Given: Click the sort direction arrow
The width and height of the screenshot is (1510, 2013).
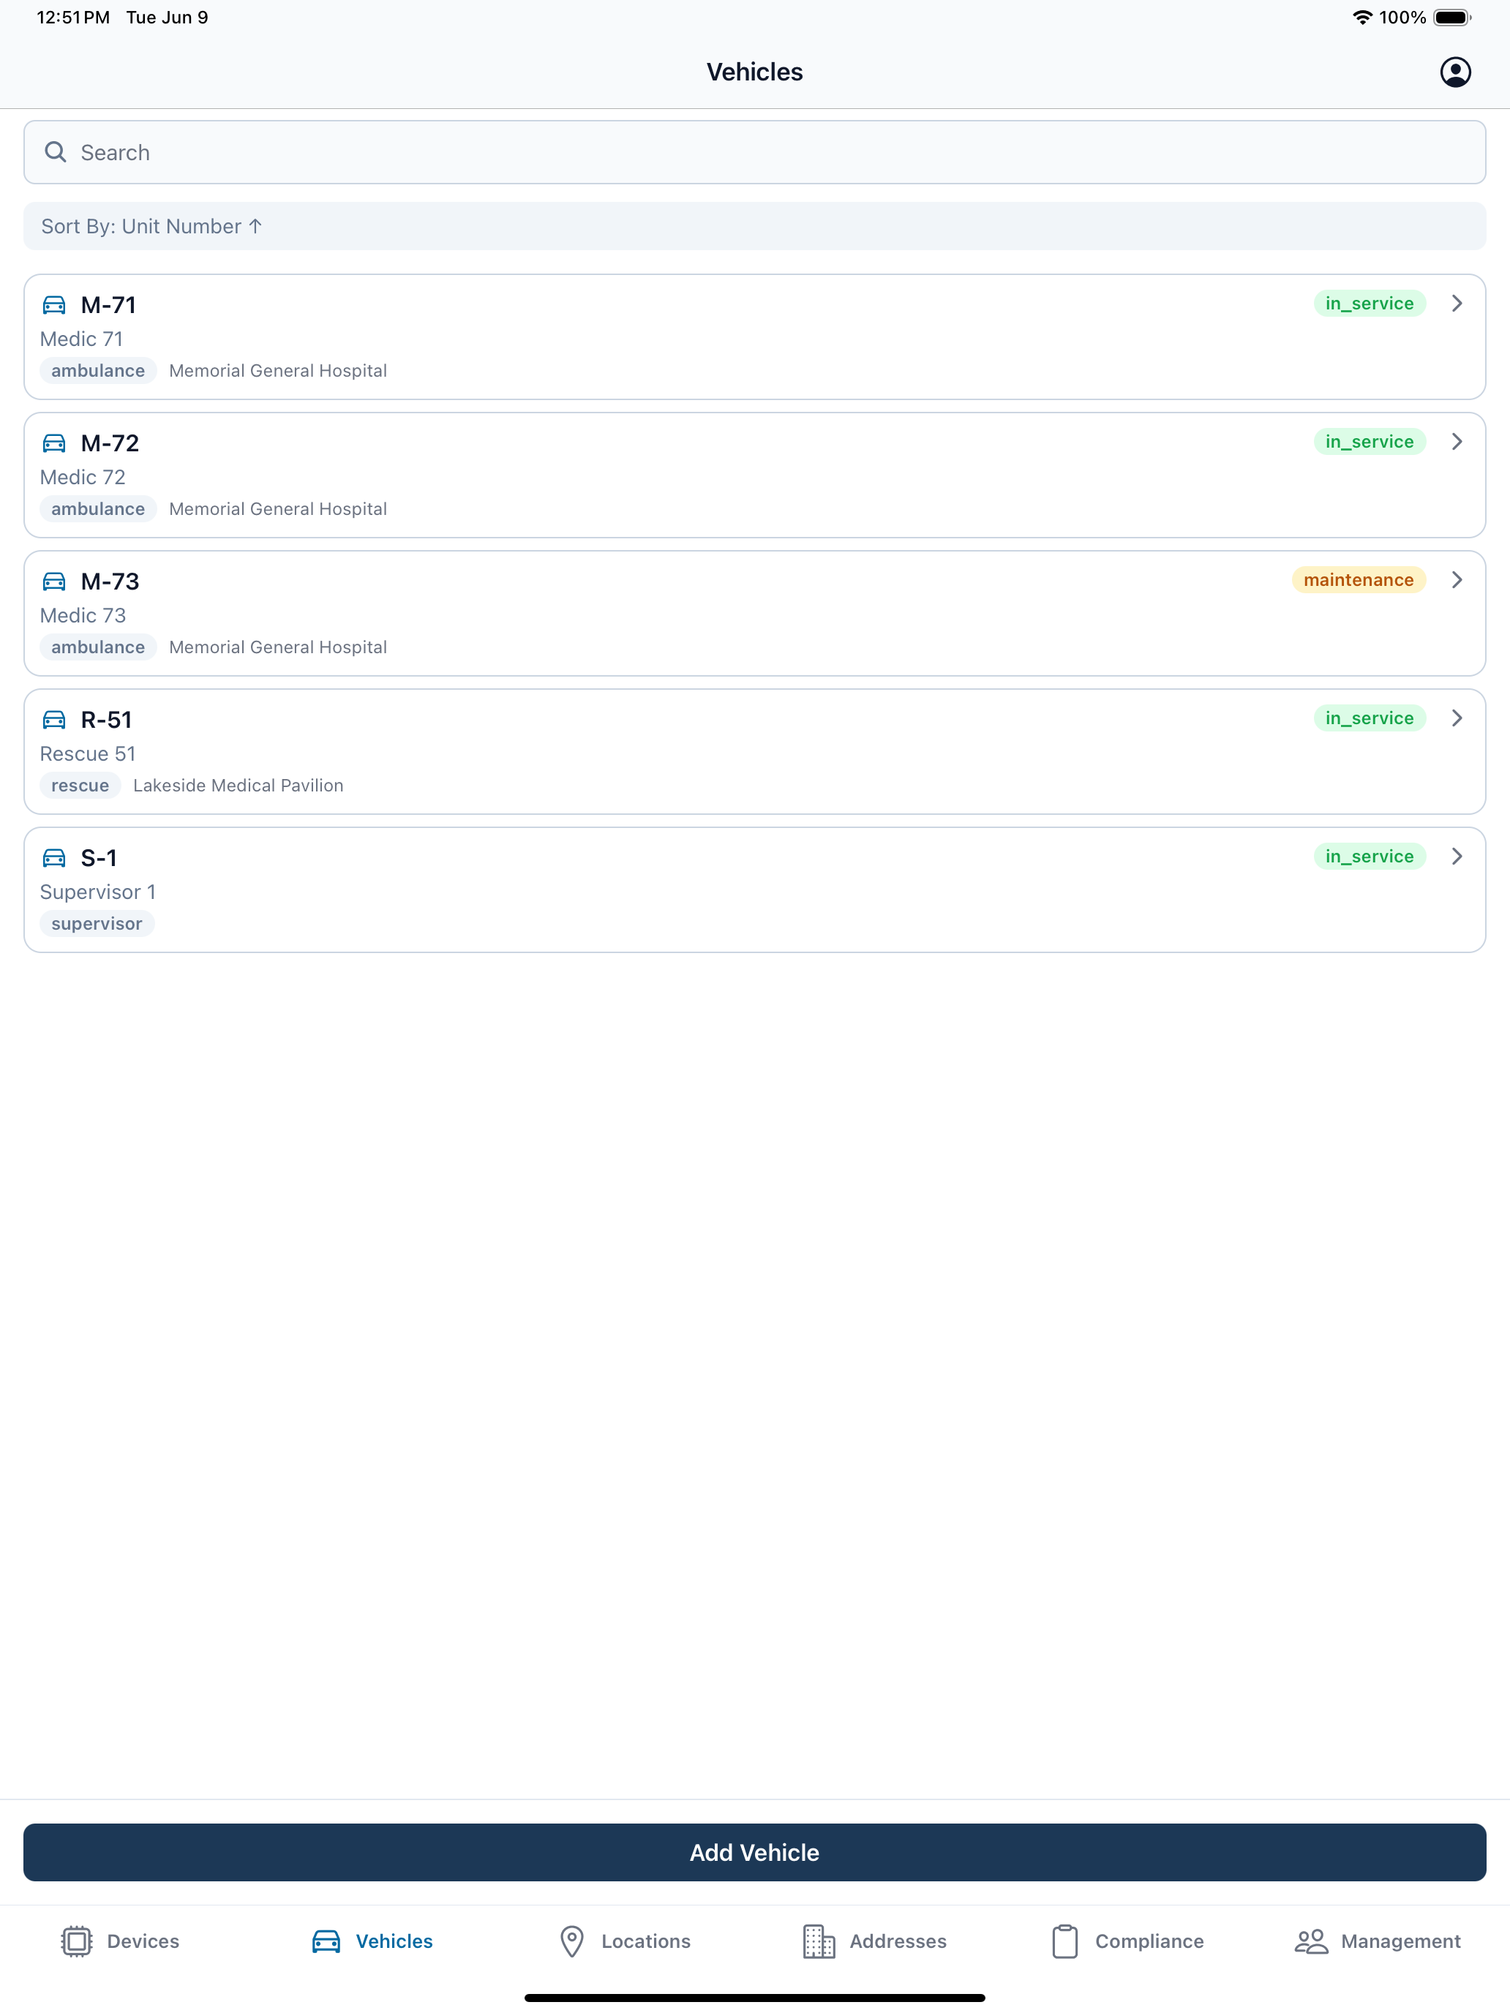Looking at the screenshot, I should pos(256,226).
